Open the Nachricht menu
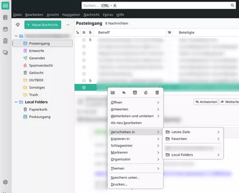This screenshot has height=193, width=239. pos(91,15)
